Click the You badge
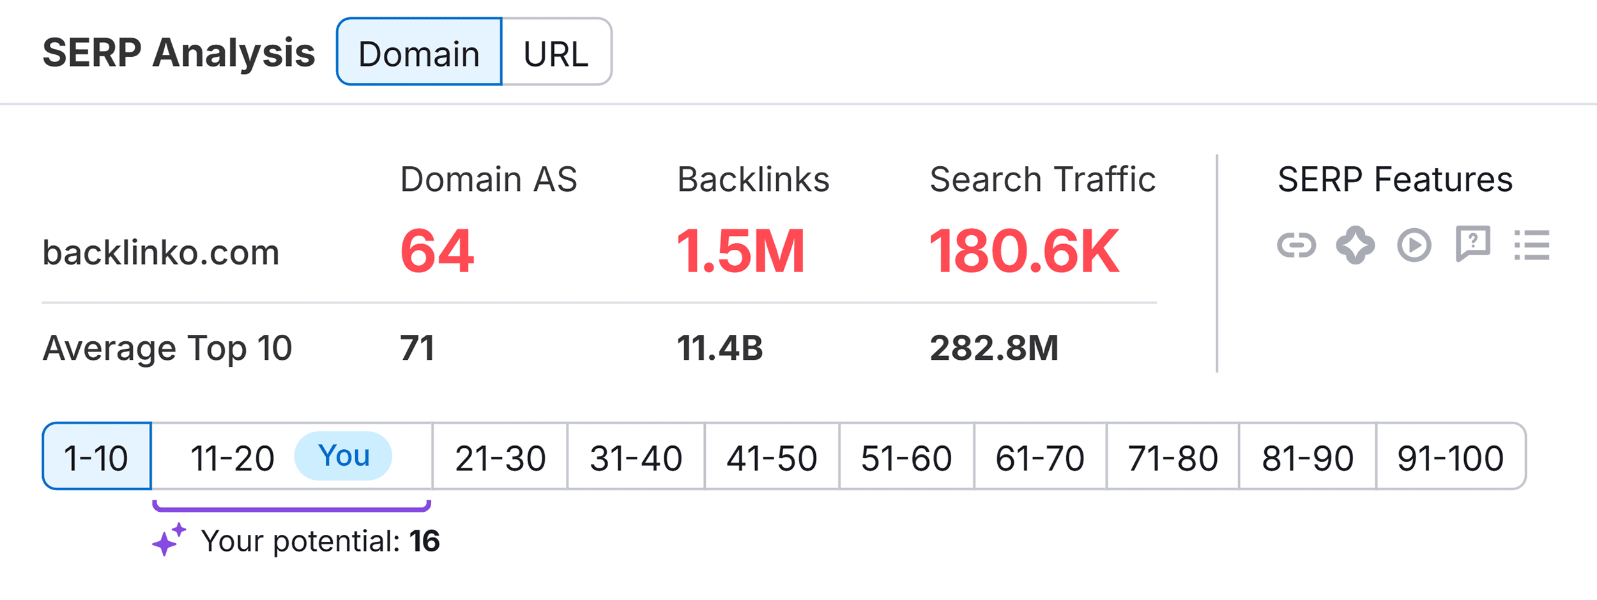1597x600 pixels. coord(343,456)
